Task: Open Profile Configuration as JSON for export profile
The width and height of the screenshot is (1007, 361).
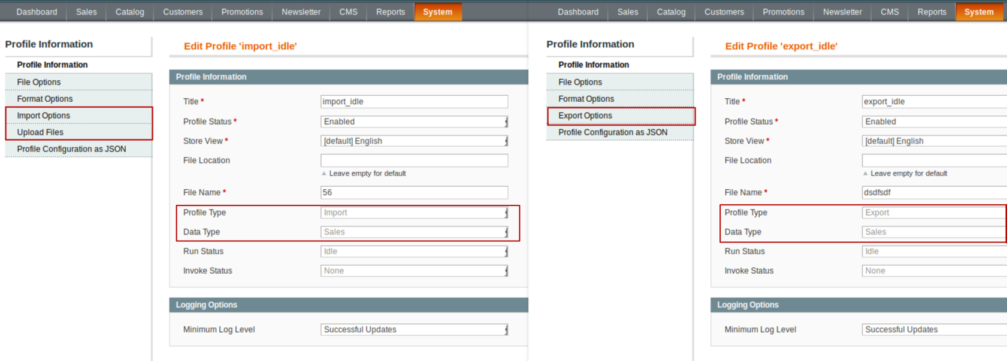Action: (x=620, y=132)
